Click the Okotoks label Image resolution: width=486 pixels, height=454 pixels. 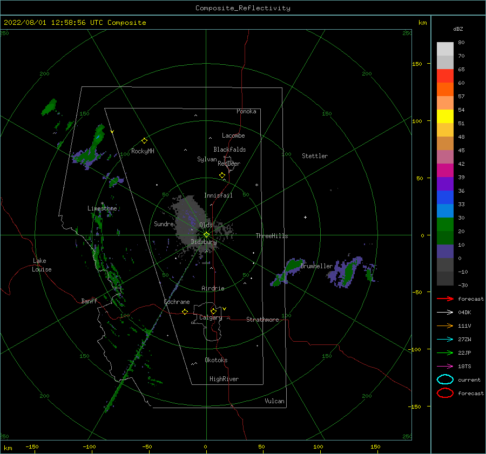click(x=216, y=360)
